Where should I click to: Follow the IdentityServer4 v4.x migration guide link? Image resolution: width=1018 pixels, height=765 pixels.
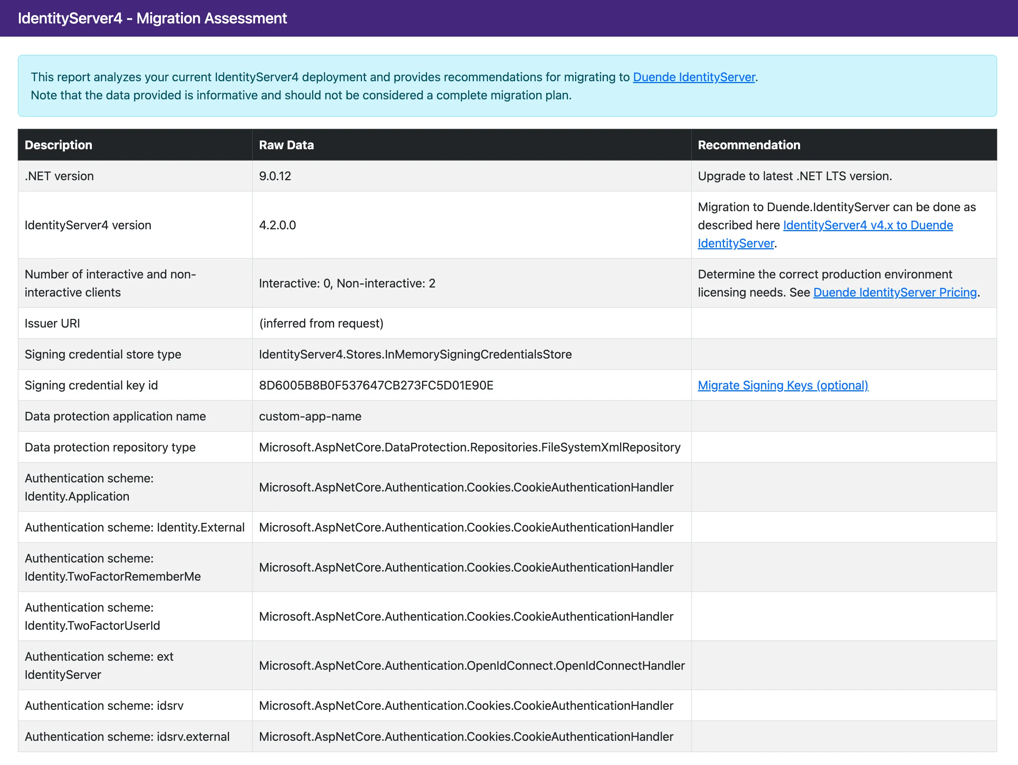click(x=868, y=225)
